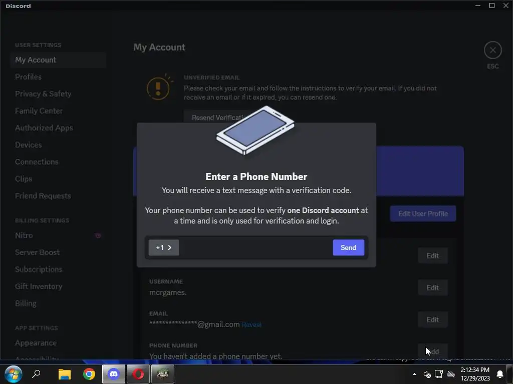
Task: Open Profiles in the settings sidebar
Action: [58, 76]
